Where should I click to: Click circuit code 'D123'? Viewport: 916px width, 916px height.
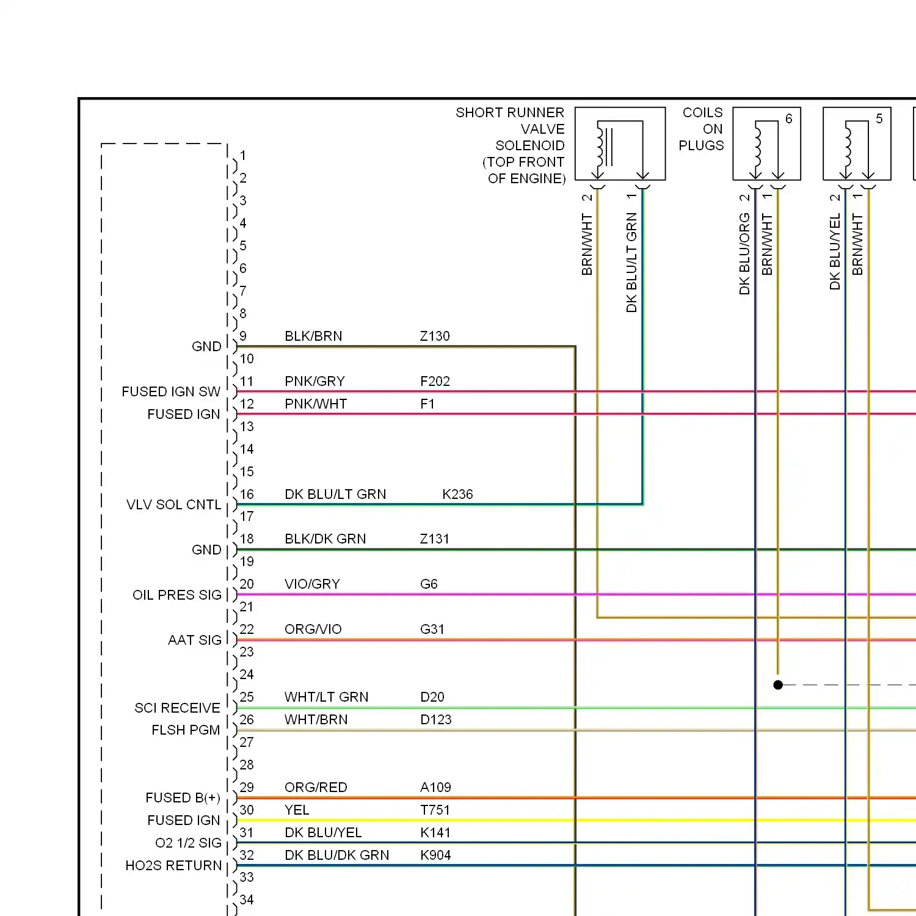click(x=436, y=719)
